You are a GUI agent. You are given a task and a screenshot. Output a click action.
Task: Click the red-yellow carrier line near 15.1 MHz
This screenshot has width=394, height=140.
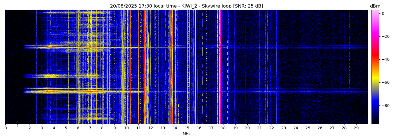188,67
